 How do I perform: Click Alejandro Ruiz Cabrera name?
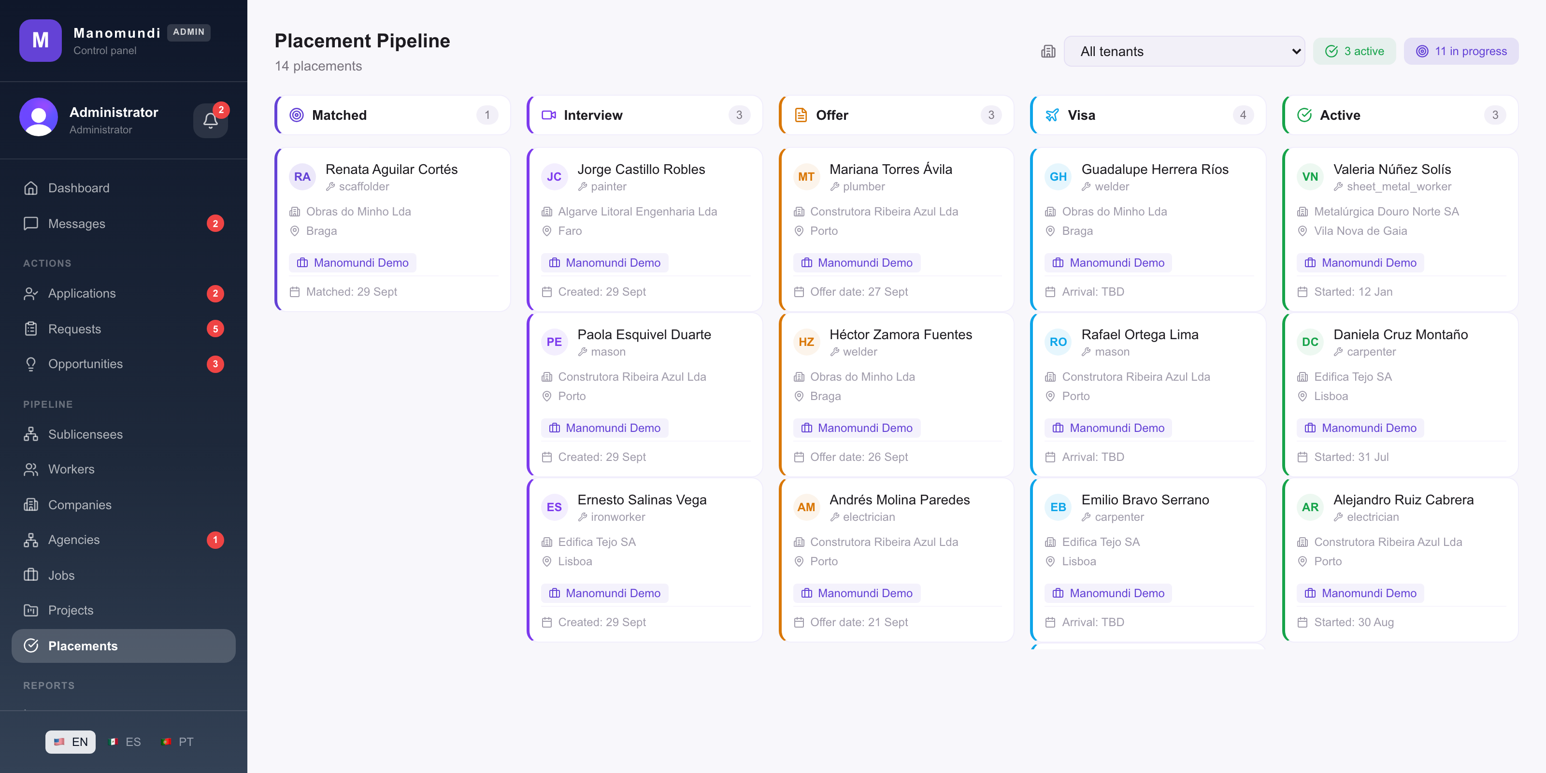(1403, 500)
